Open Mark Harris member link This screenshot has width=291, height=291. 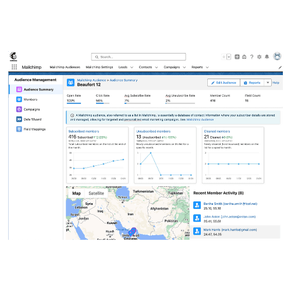pyautogui.click(x=230, y=230)
